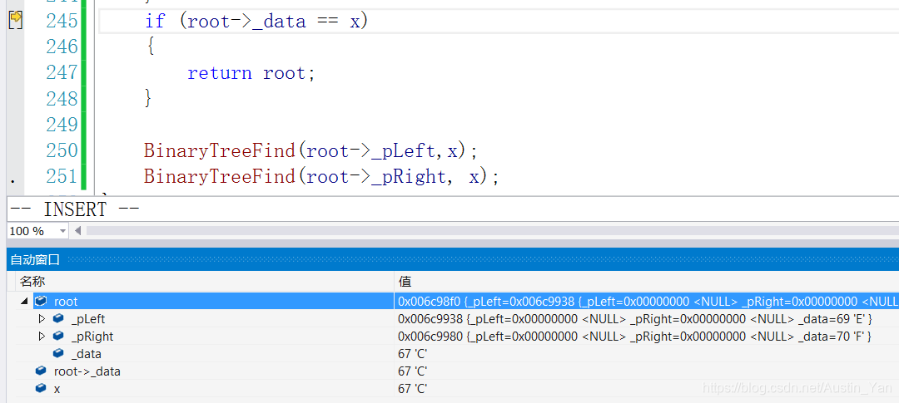Click the 值 column header
Image resolution: width=899 pixels, height=403 pixels.
pyautogui.click(x=647, y=282)
